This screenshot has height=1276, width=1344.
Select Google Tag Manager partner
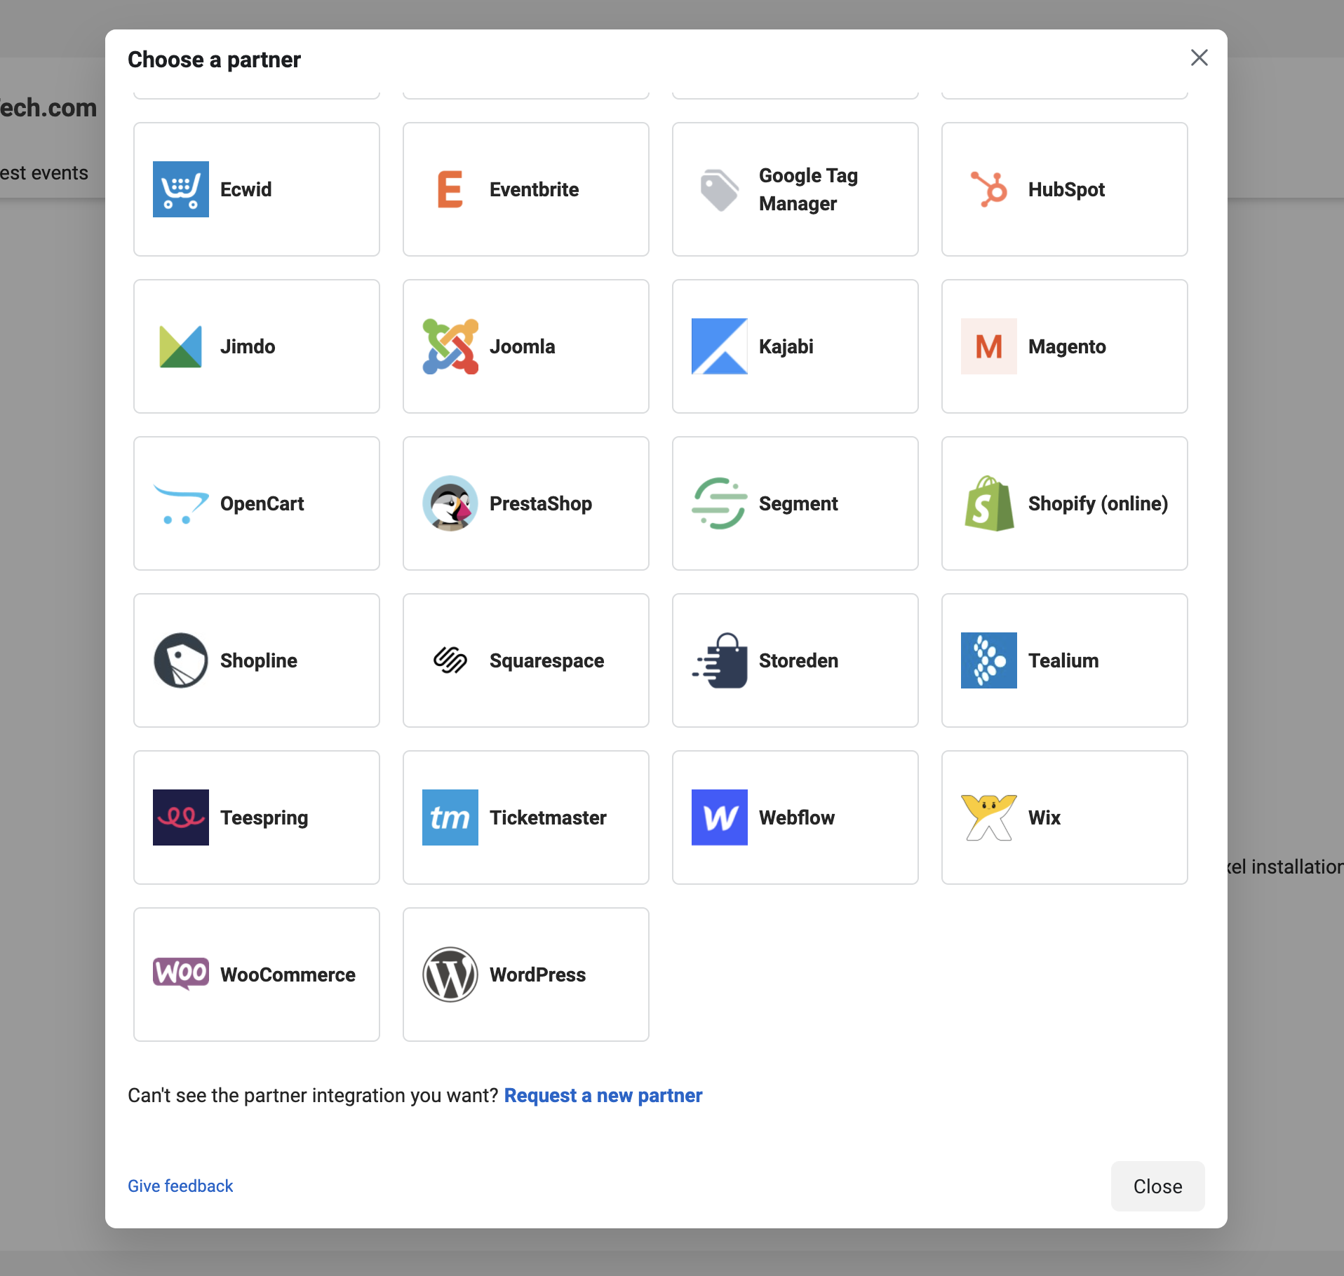795,189
